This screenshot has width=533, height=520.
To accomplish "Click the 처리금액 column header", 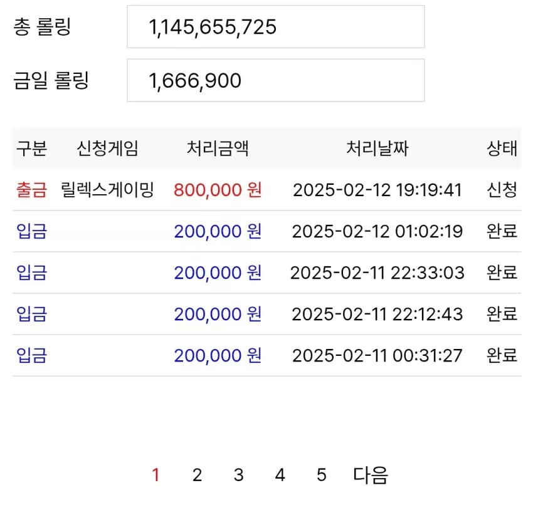I will (x=218, y=148).
